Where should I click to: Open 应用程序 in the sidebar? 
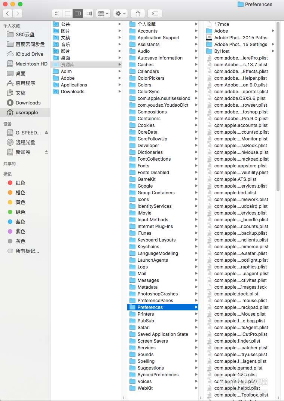tap(25, 83)
